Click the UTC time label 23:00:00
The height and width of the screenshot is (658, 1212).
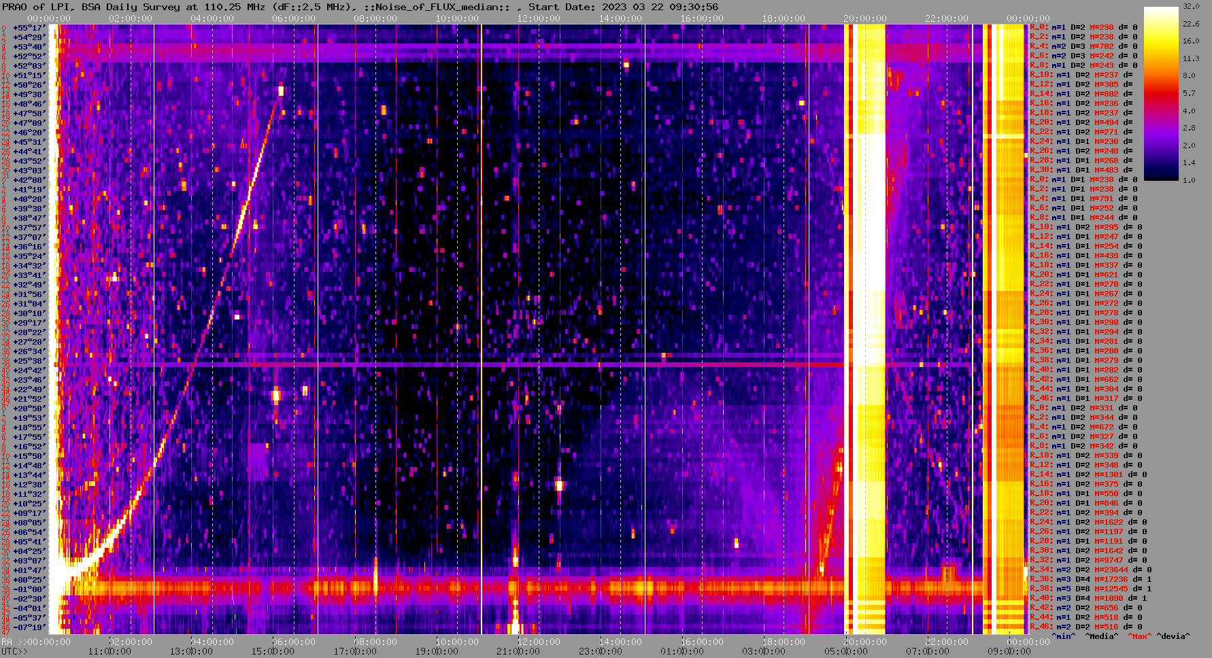click(601, 651)
